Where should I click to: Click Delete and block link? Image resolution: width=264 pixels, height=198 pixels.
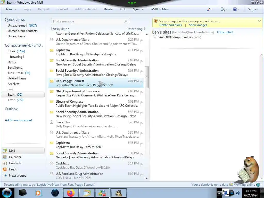(x=171, y=25)
